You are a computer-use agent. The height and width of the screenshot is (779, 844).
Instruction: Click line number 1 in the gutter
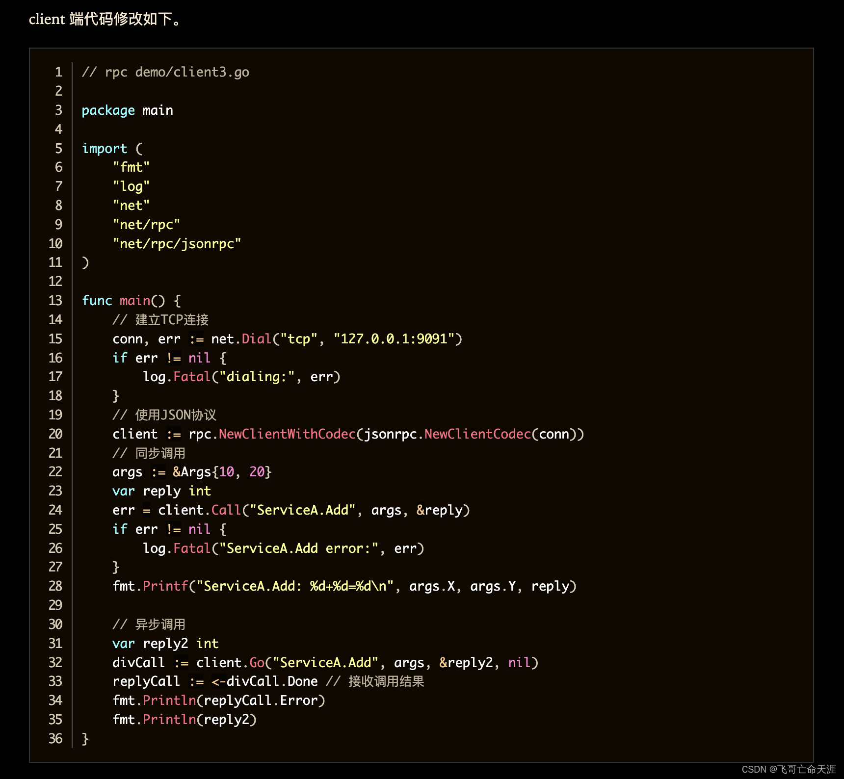point(59,72)
